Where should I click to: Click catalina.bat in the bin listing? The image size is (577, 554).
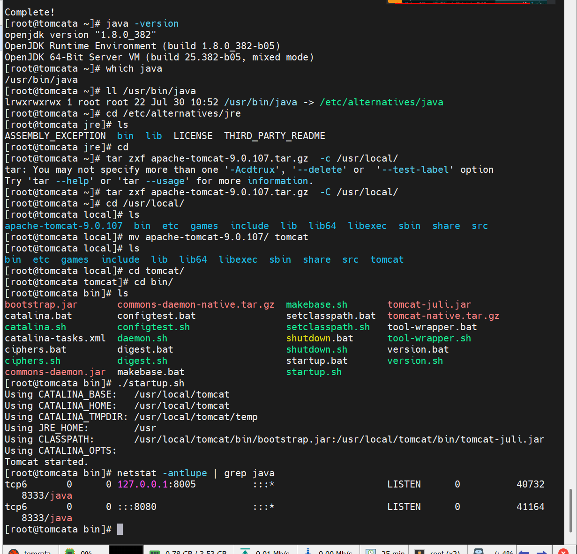point(38,316)
